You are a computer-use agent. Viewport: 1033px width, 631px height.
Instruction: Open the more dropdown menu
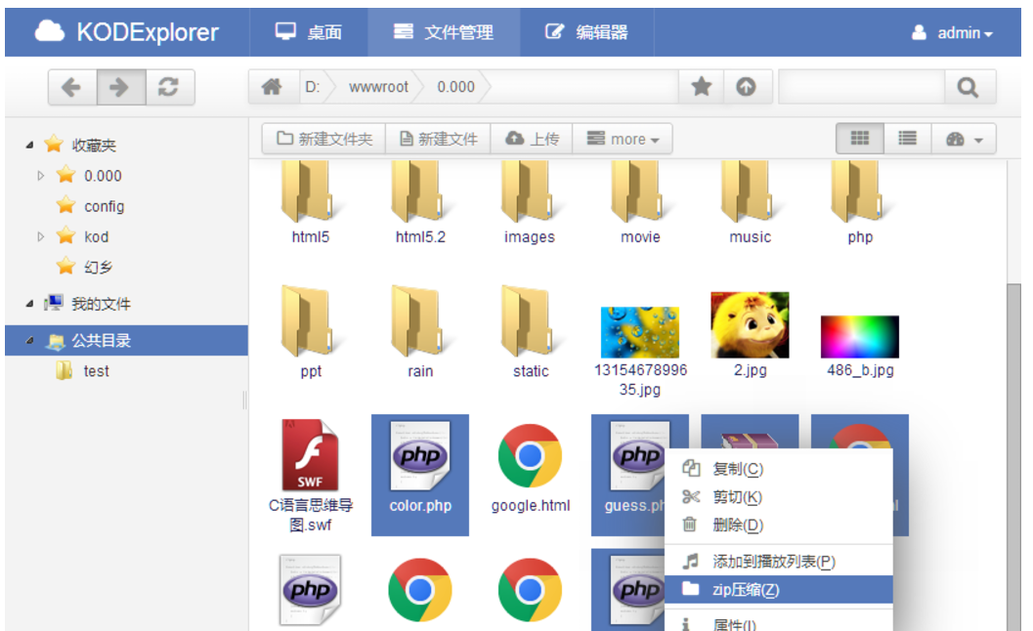[623, 139]
